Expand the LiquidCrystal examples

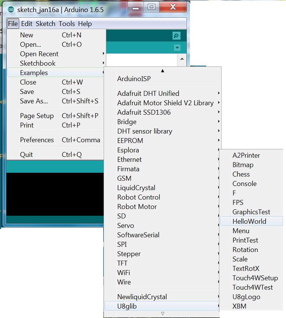[162, 187]
